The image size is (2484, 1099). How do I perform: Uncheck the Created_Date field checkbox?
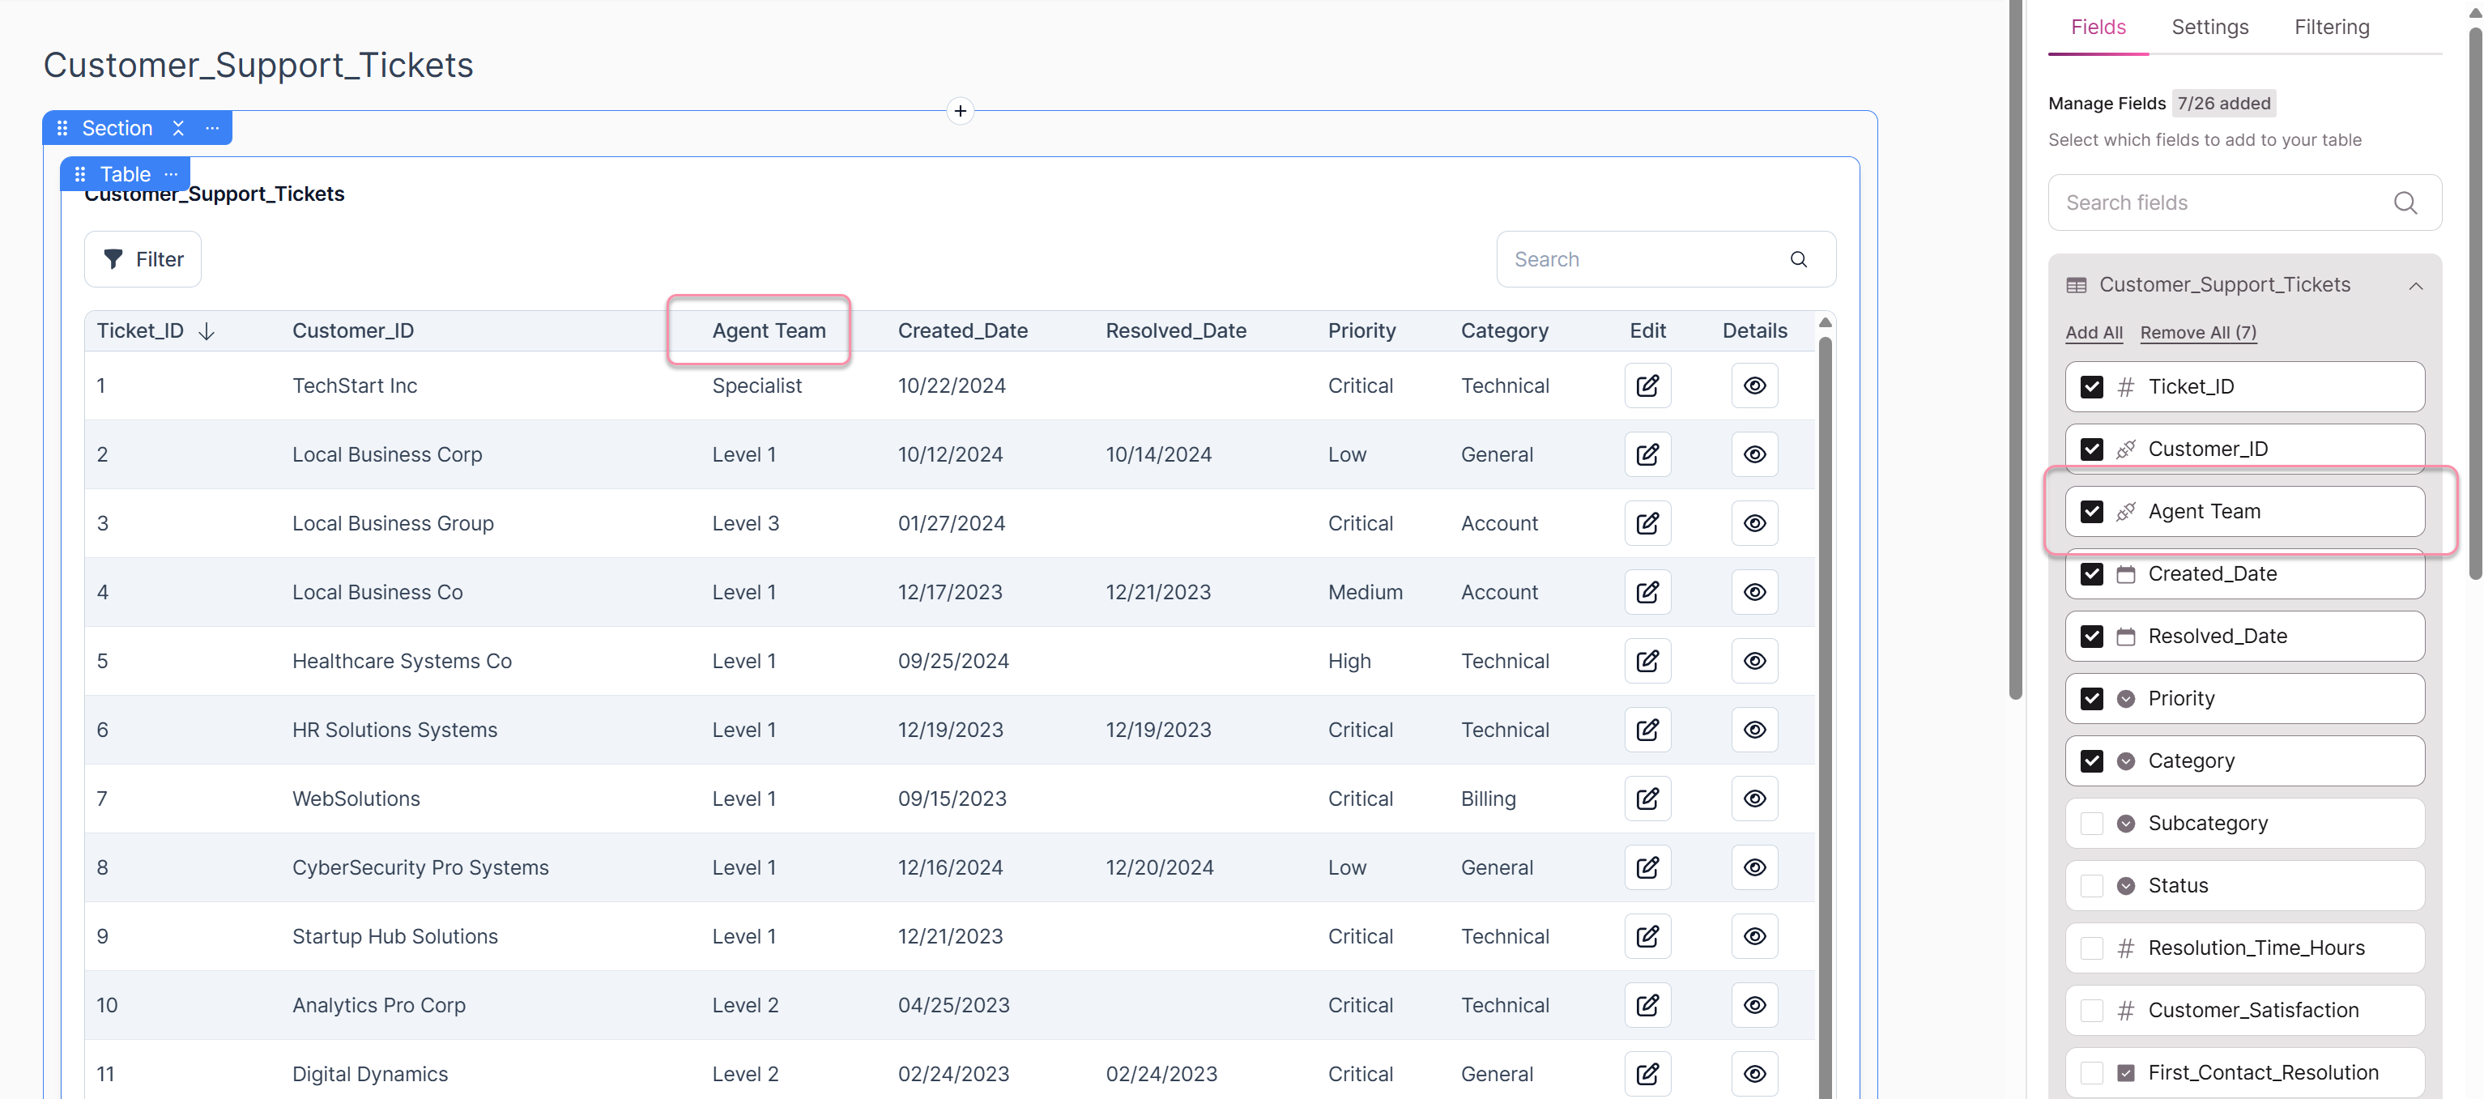pos(2091,573)
